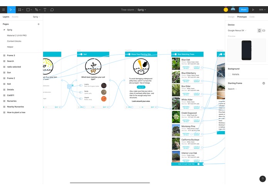
Task: Select the Soil layer
Action: point(9,84)
